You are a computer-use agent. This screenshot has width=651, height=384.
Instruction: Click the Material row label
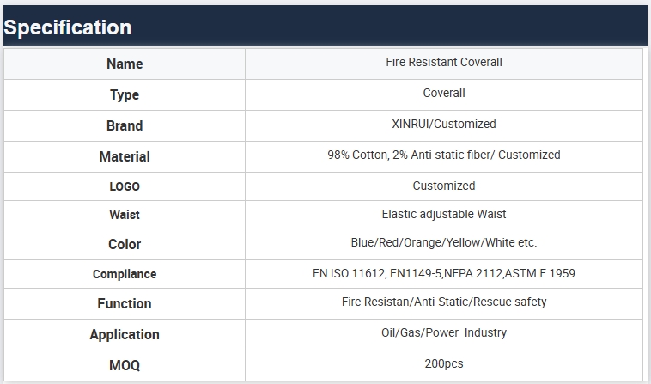[x=125, y=157]
